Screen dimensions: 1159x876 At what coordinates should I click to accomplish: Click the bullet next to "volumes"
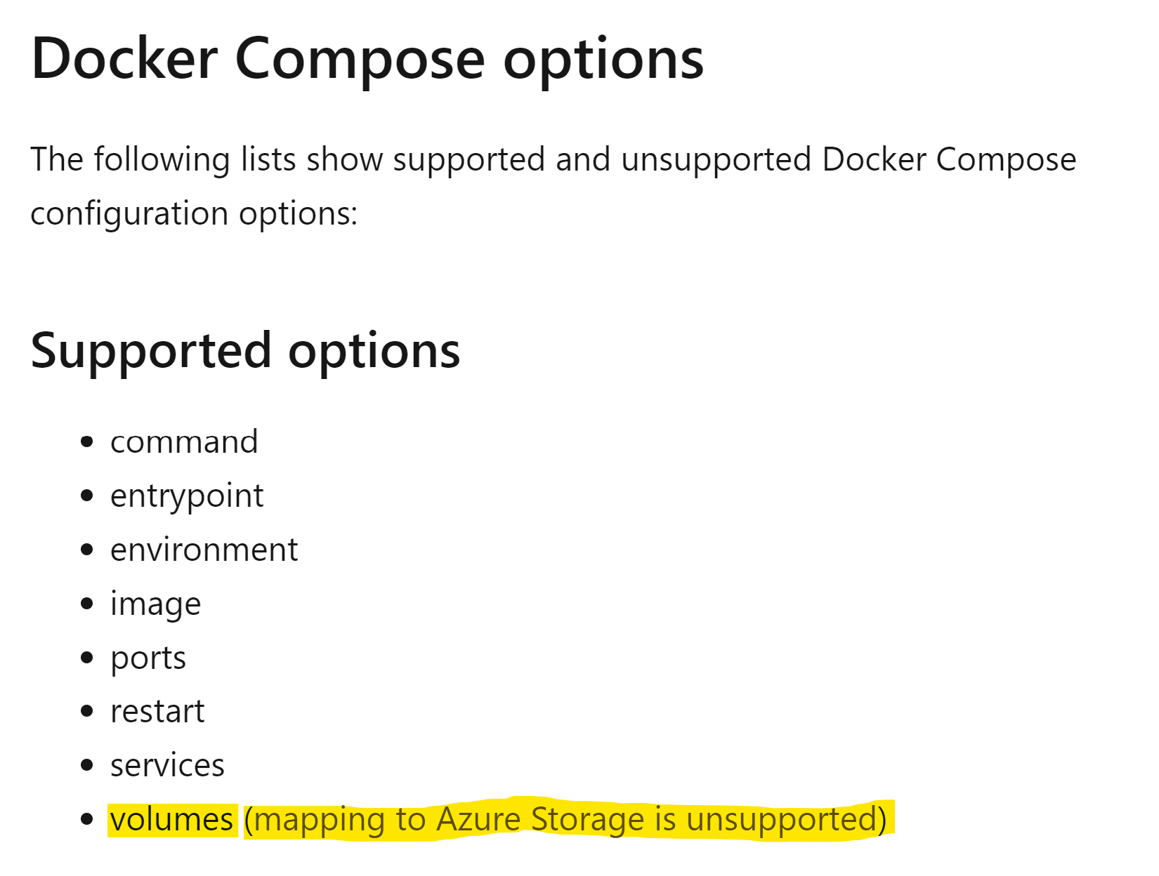(87, 819)
